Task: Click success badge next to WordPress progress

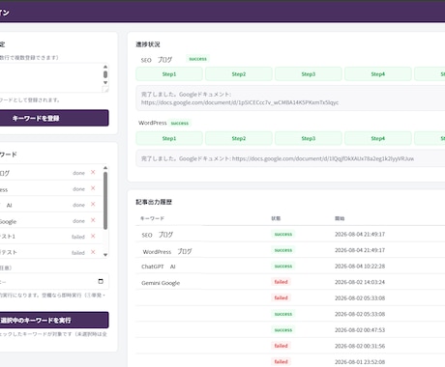Action: pos(180,123)
